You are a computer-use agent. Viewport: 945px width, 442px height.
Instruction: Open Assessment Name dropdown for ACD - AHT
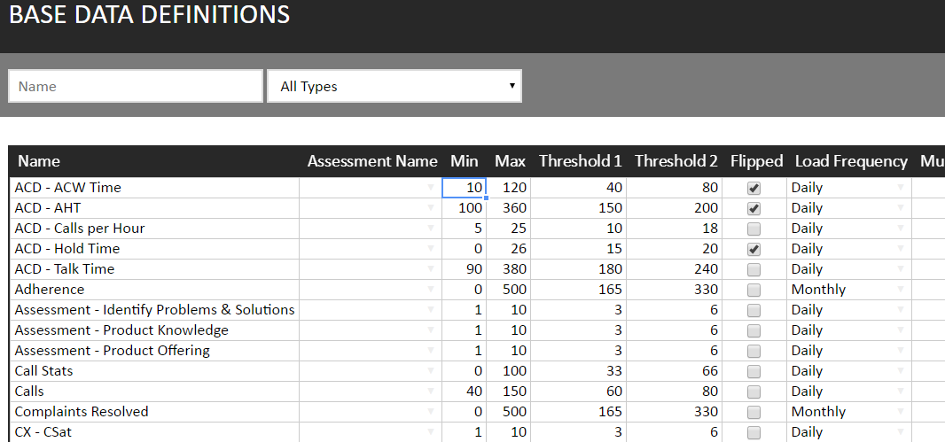[x=431, y=208]
